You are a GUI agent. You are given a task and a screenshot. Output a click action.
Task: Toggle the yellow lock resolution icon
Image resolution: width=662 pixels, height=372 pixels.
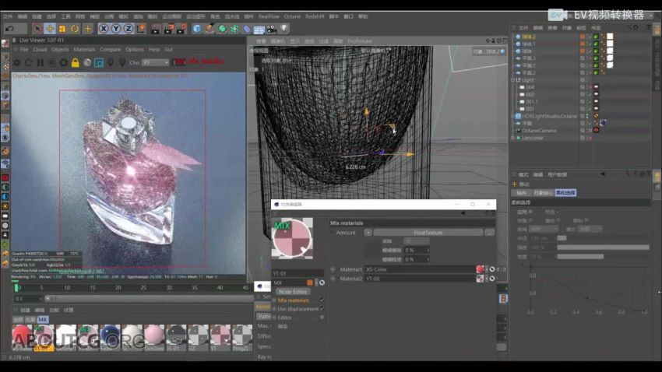(75, 62)
